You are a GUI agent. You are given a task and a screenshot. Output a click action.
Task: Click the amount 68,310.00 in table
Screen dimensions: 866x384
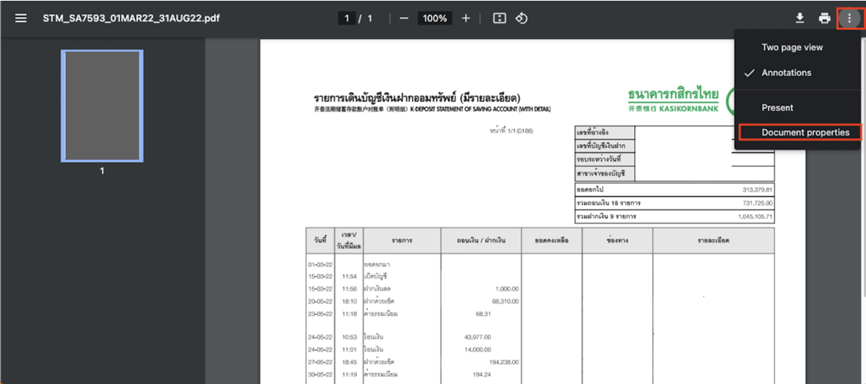(505, 301)
